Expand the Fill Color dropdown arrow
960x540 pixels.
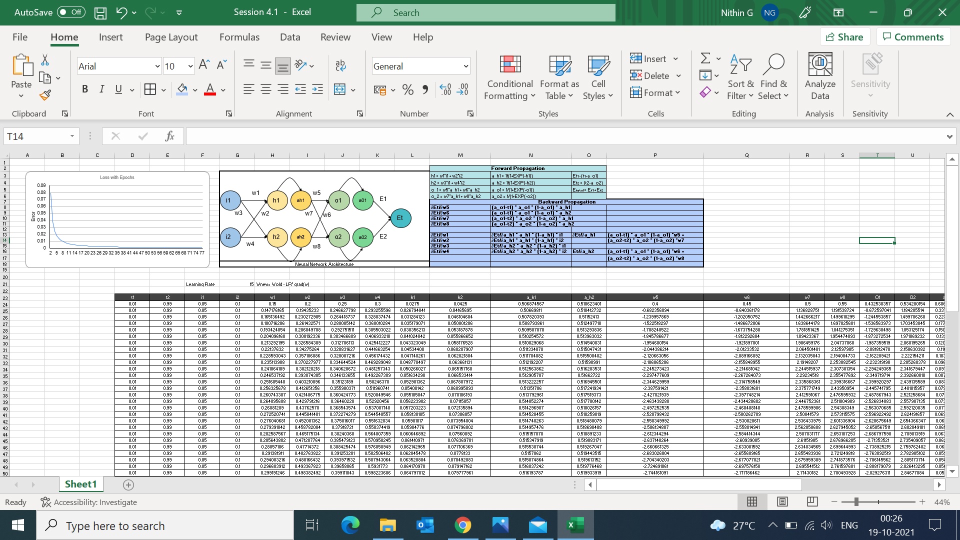pyautogui.click(x=194, y=90)
